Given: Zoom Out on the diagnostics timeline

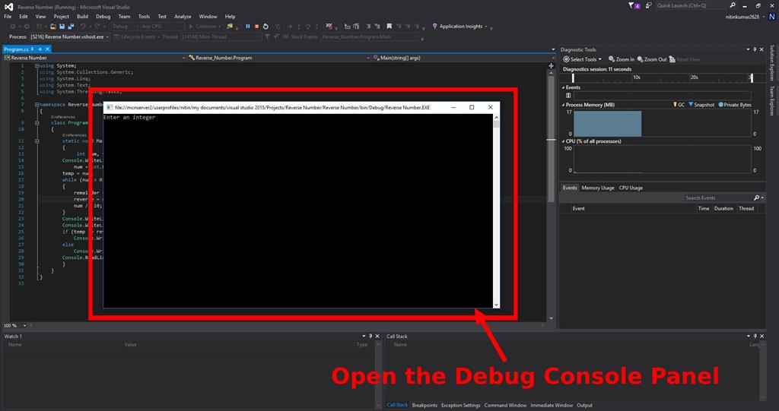Looking at the screenshot, I should click(x=652, y=59).
